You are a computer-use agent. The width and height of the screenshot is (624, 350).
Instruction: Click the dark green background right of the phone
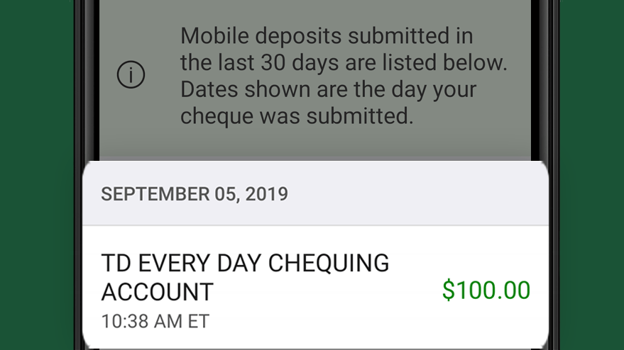point(592,175)
